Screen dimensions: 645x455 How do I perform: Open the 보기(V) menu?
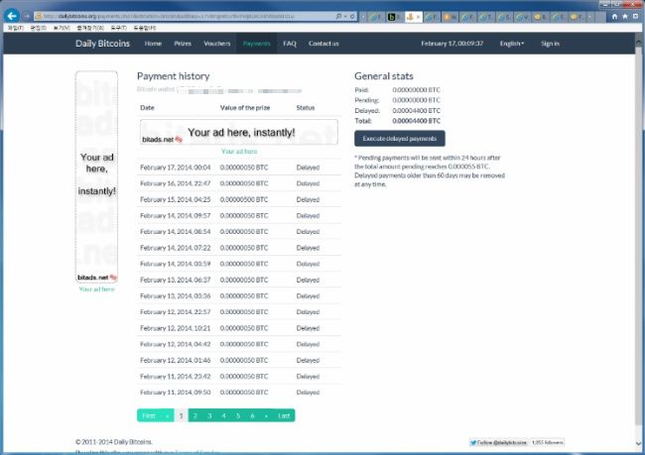click(x=62, y=28)
